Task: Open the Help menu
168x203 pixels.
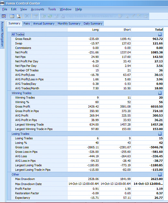Action: 79,9
